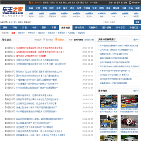Select the 中大型车 car type icon
Image resolution: width=141 pixels, height=141 pixels.
(76, 14)
